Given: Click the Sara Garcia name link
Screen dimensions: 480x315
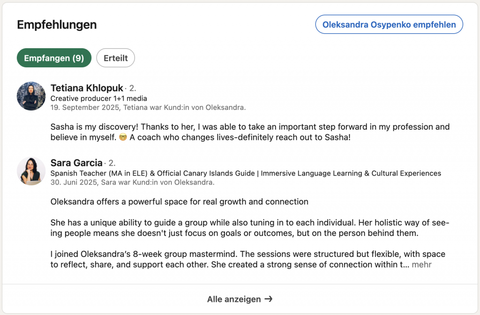Looking at the screenshot, I should pos(76,163).
